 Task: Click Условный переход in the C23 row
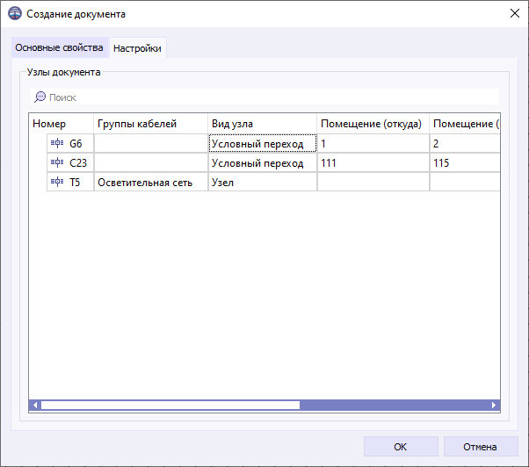click(x=263, y=162)
